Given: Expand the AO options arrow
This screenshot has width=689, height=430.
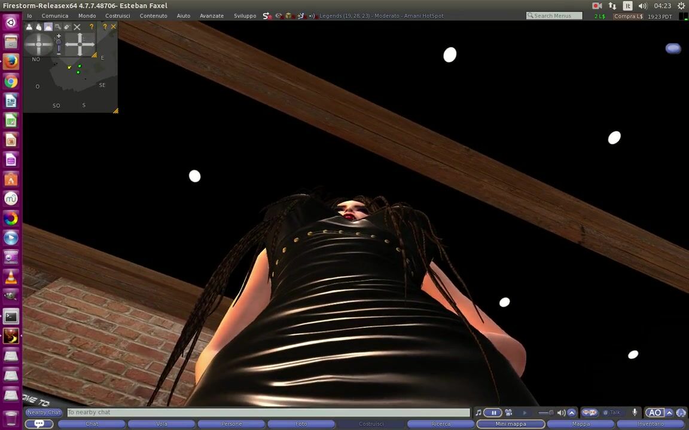Looking at the screenshot, I should 669,413.
